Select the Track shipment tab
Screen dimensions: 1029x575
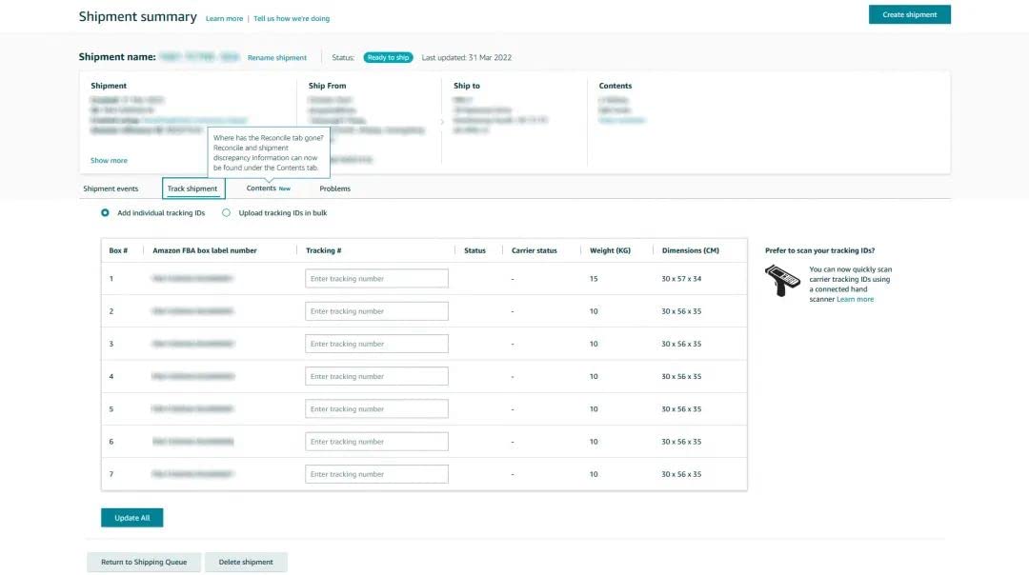(x=192, y=188)
